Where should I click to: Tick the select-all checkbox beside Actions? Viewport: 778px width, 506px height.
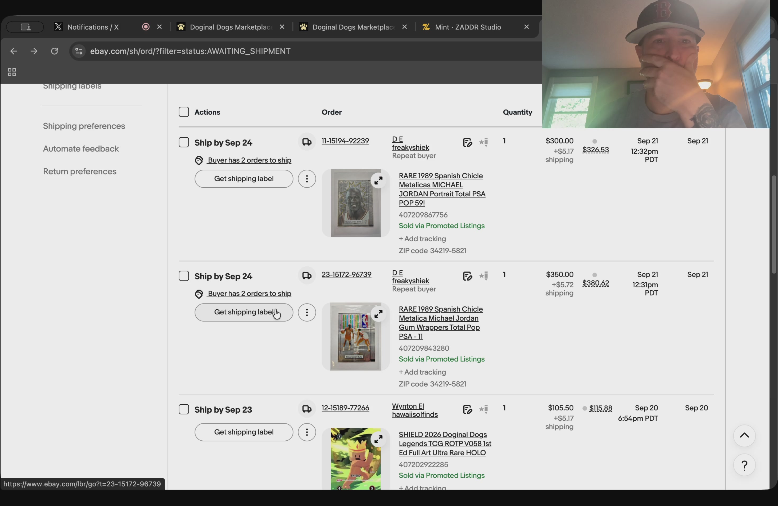click(x=184, y=112)
